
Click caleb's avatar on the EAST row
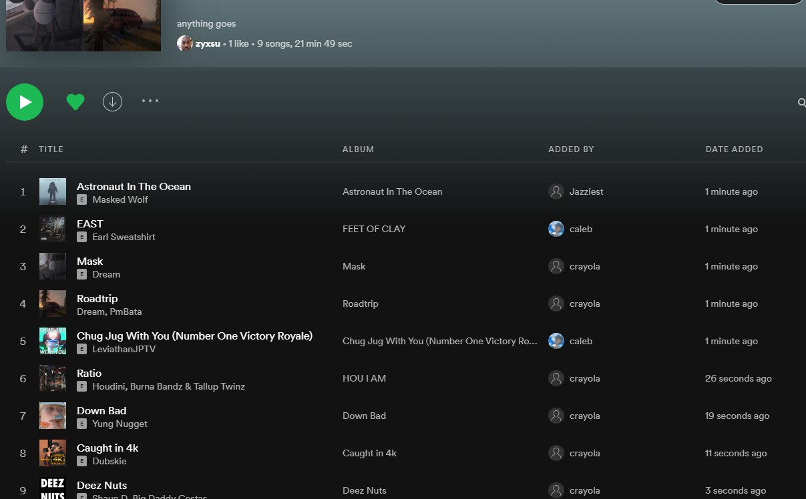[x=556, y=229]
